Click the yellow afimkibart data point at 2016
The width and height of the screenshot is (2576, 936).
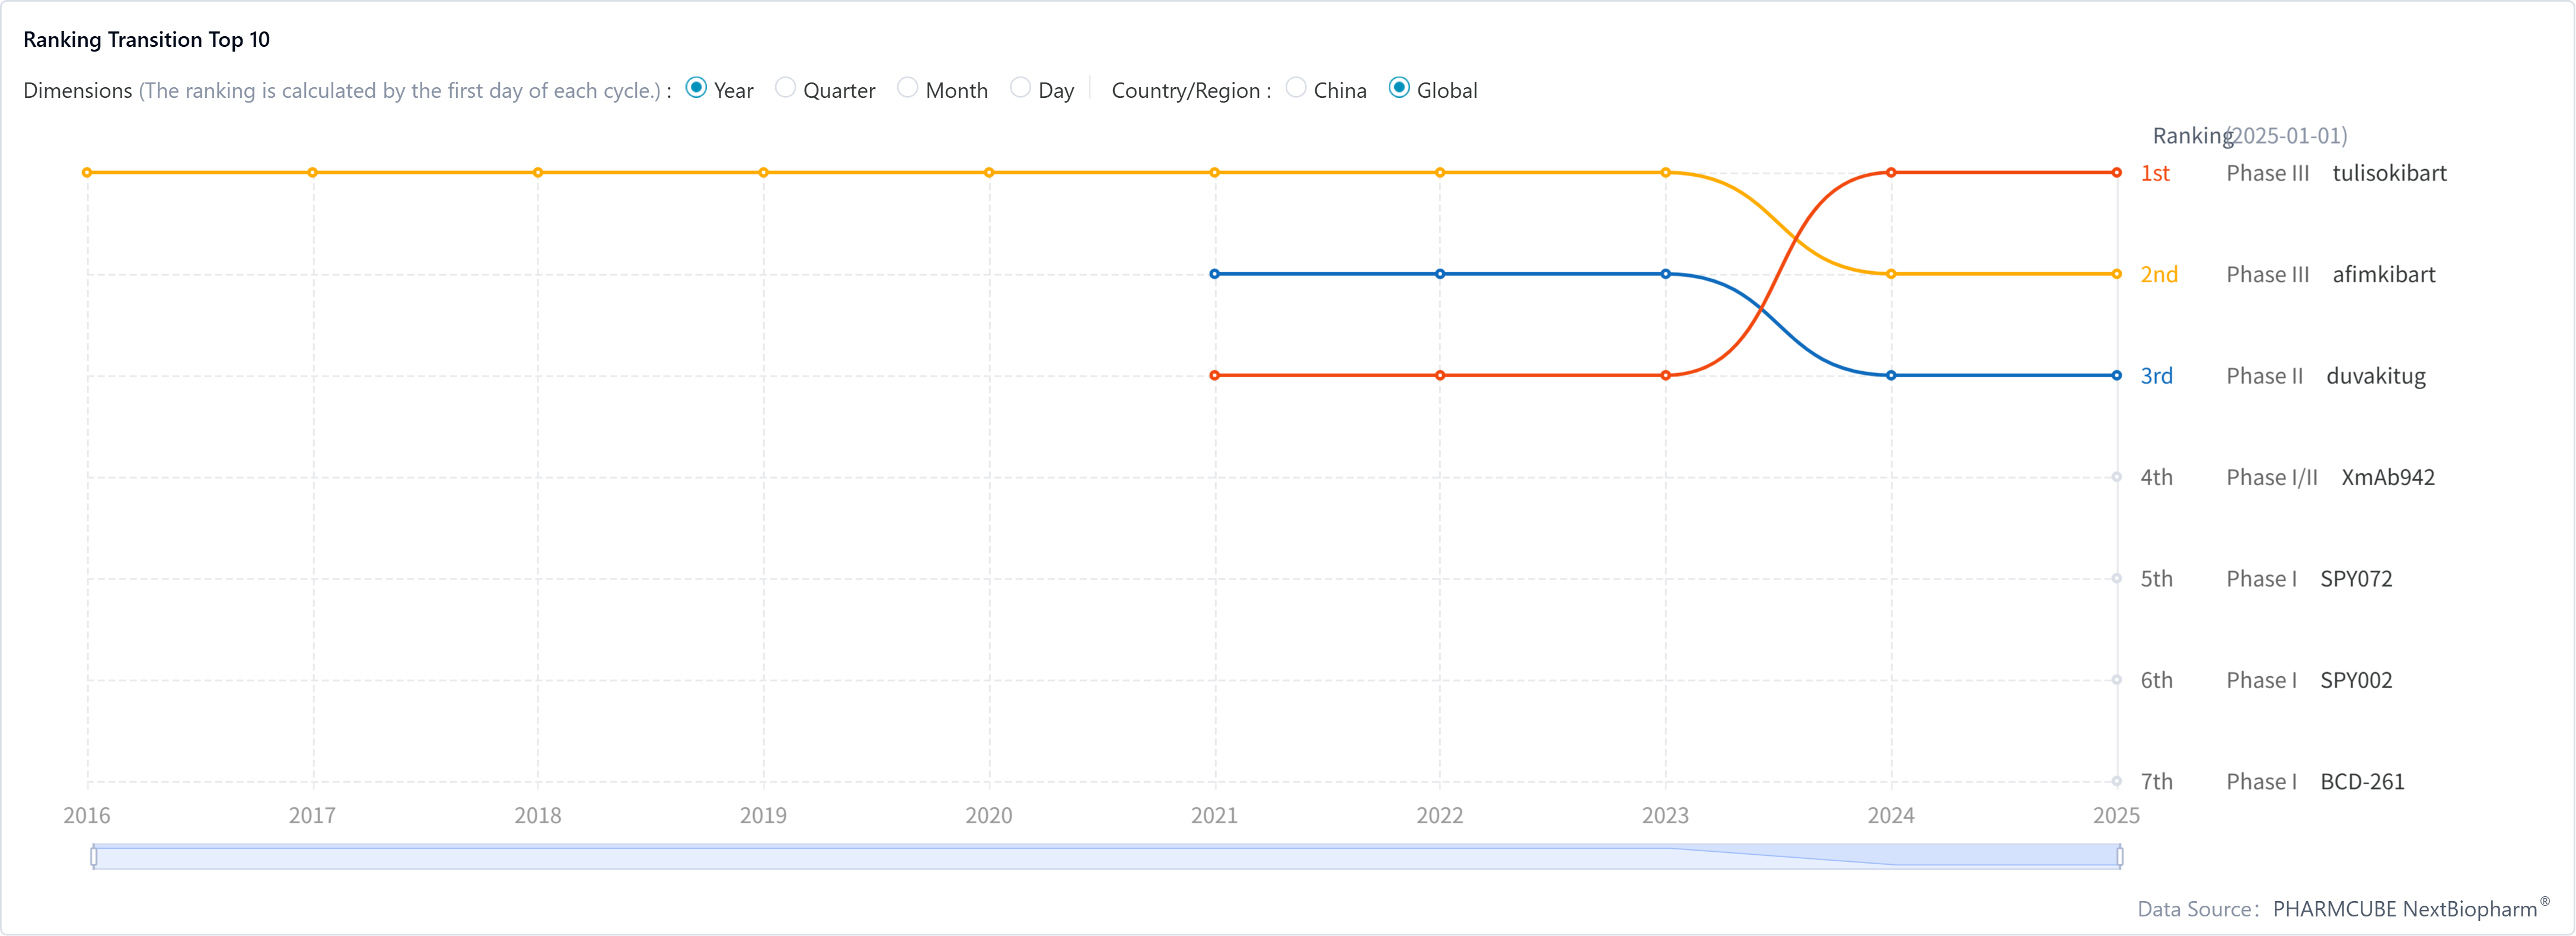pyautogui.click(x=87, y=173)
